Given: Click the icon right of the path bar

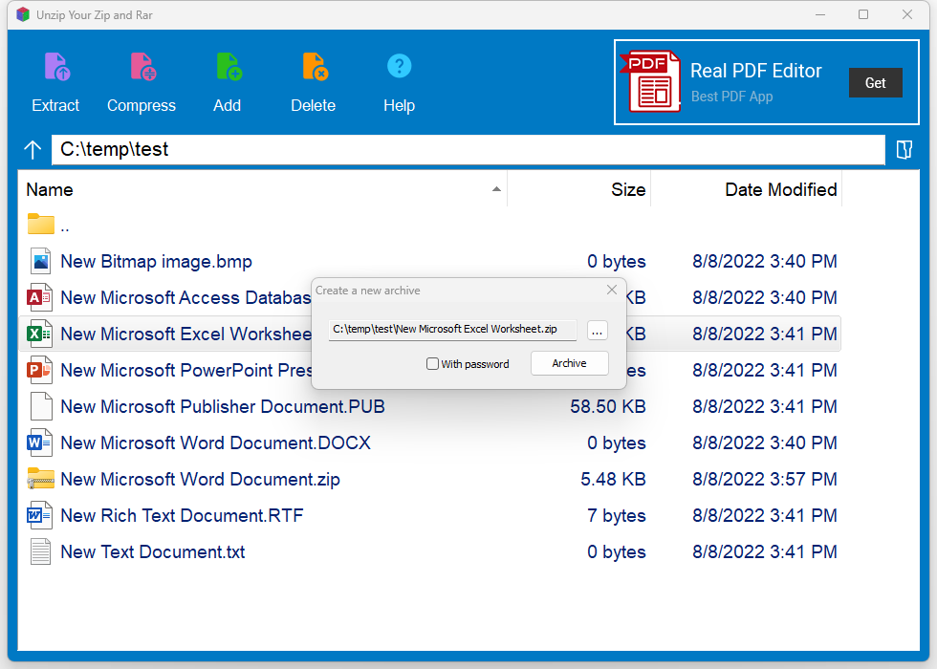Looking at the screenshot, I should pos(904,150).
